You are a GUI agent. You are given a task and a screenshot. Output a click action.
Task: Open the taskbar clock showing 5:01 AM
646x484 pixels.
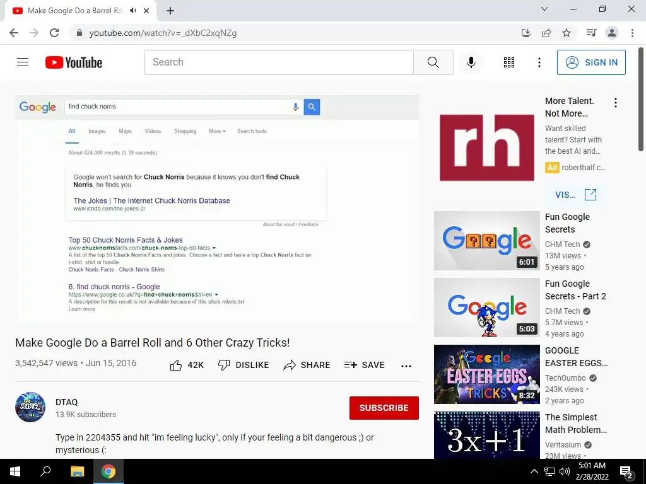click(x=592, y=471)
